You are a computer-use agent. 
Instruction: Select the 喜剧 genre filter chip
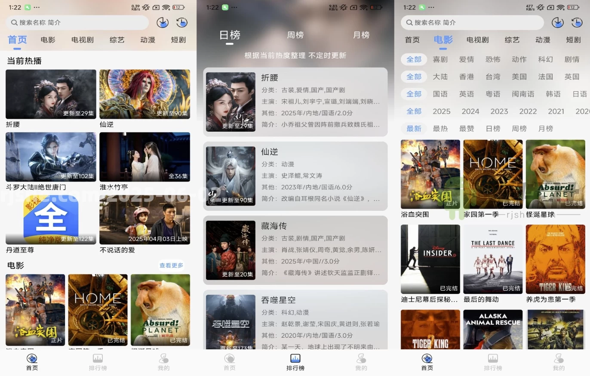tap(440, 59)
